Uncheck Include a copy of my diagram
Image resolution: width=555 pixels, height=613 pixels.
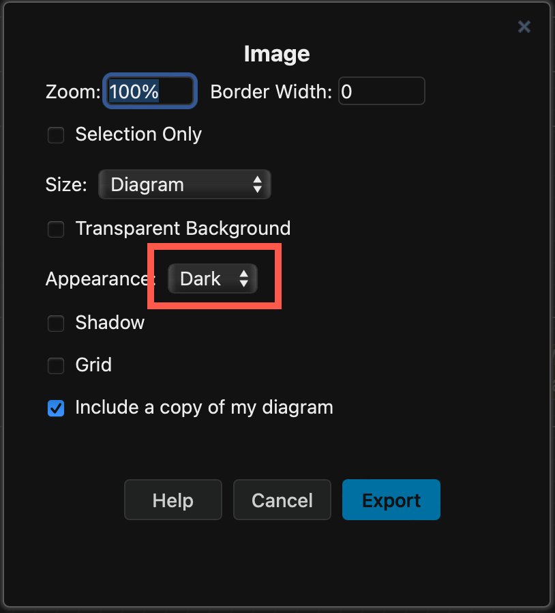55,408
